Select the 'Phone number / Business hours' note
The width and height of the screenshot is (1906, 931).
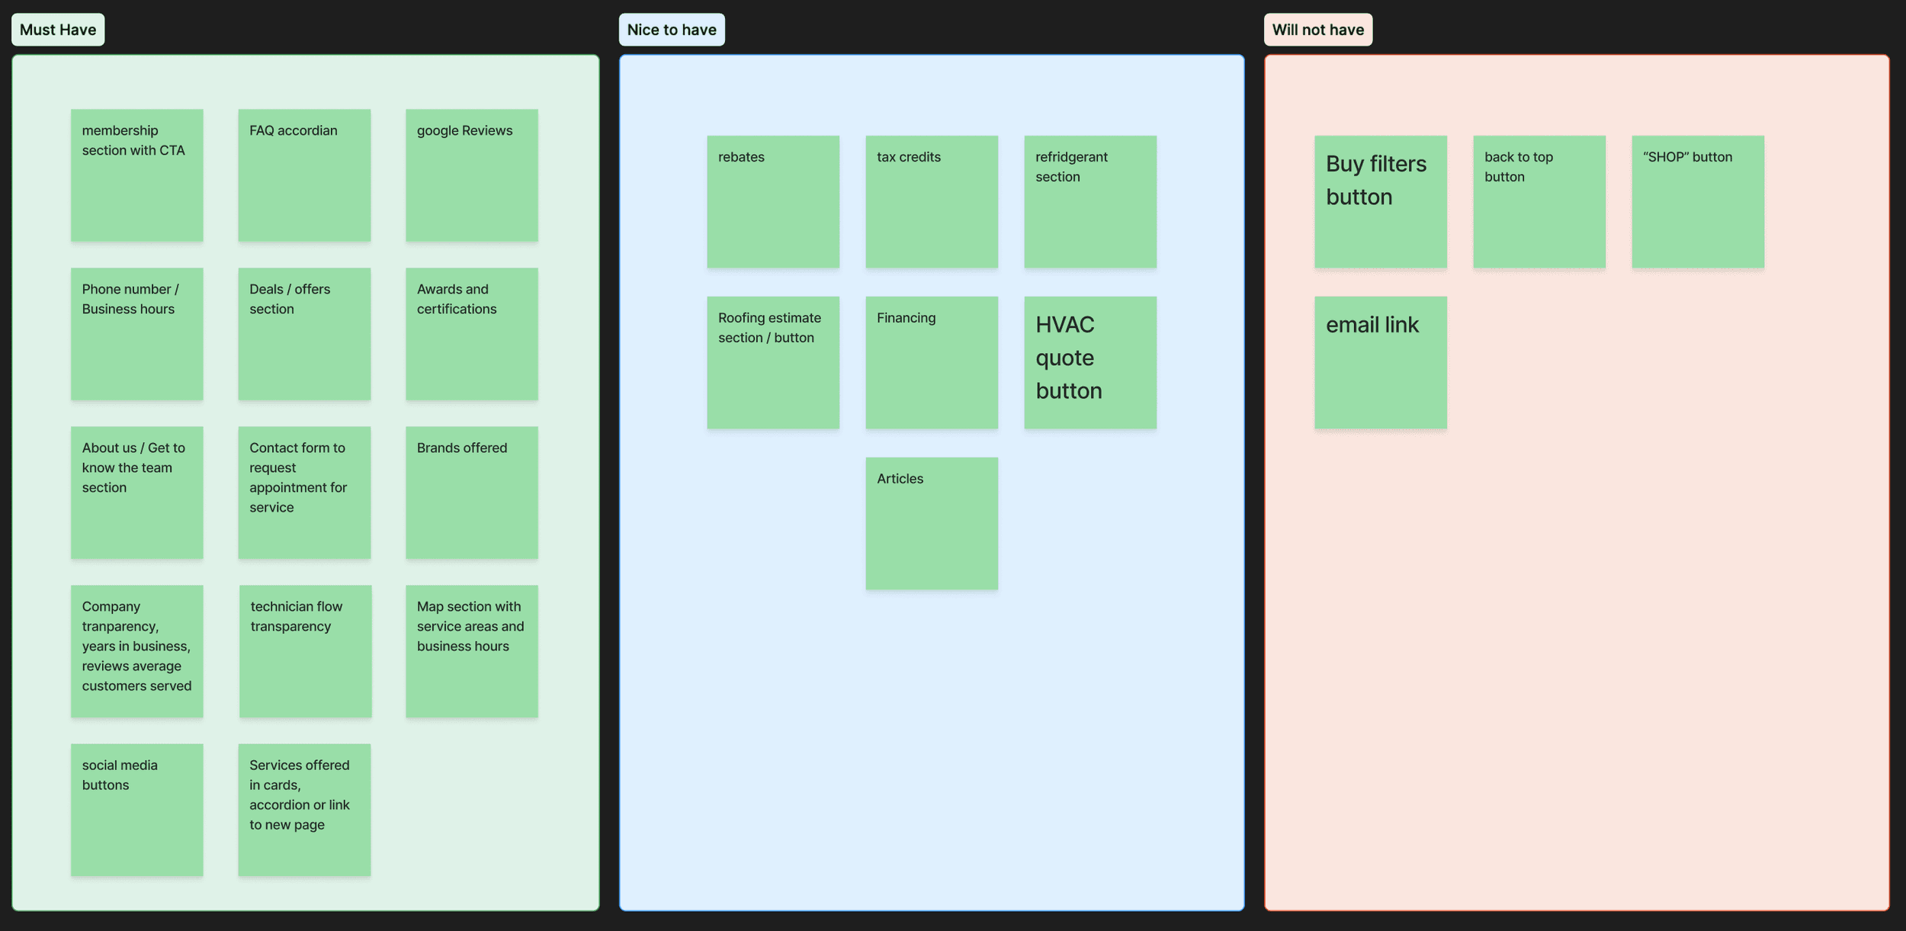click(x=136, y=334)
